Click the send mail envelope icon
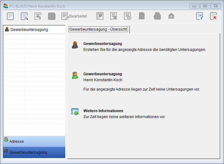Screen dimensions: 224x164 (171, 16)
